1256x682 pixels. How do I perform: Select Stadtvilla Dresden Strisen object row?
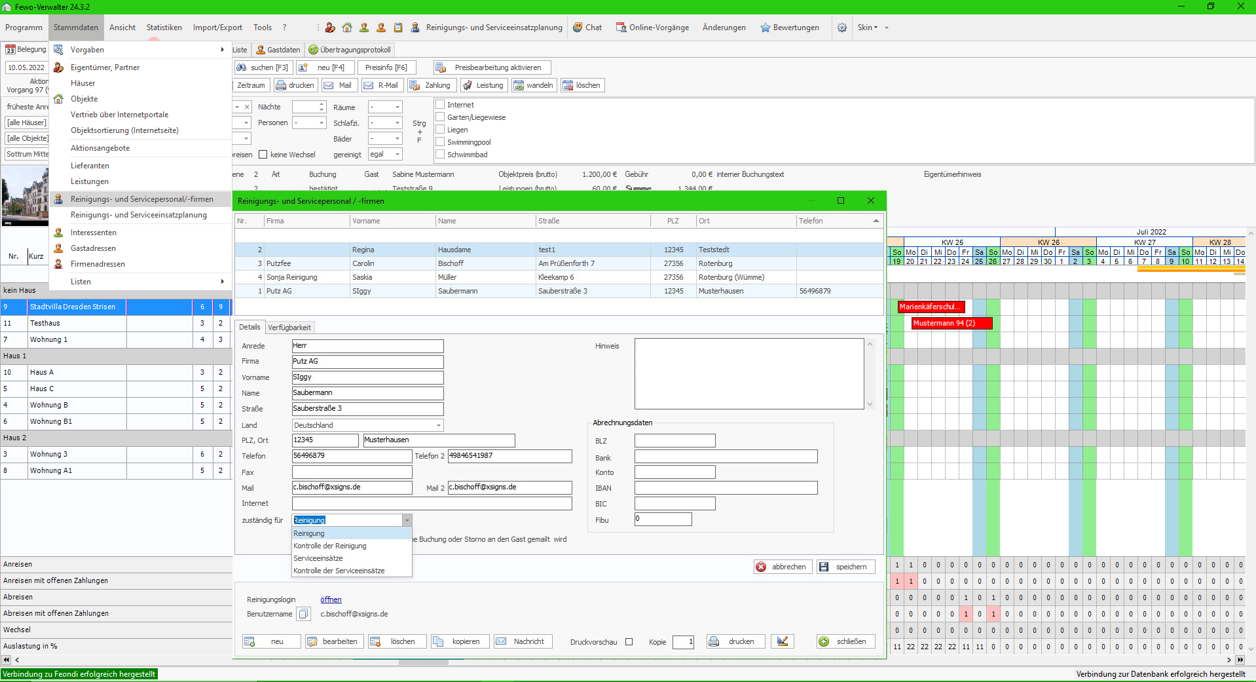(116, 307)
